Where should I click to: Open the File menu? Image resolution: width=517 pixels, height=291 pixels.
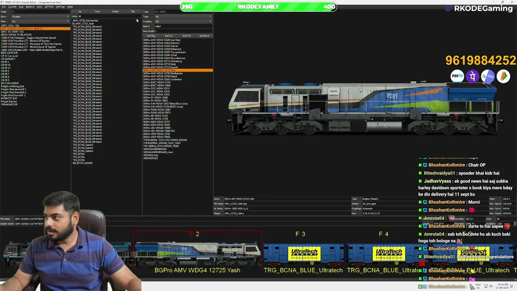[4, 7]
